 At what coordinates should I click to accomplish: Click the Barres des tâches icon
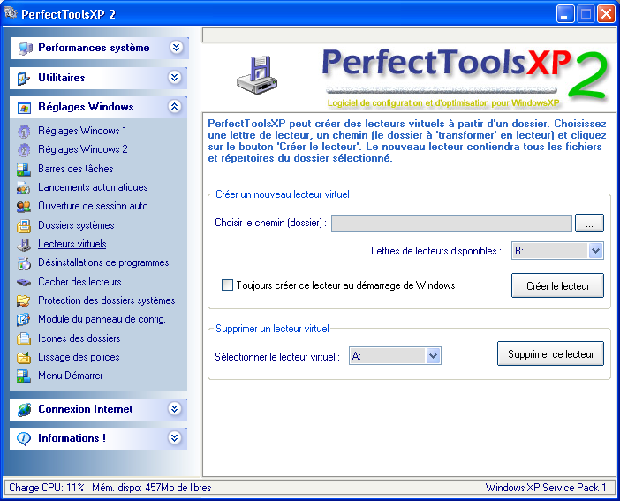click(x=24, y=169)
